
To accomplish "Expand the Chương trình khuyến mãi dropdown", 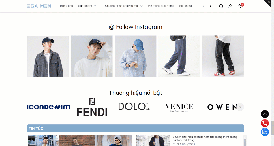I will pyautogui.click(x=124, y=6).
